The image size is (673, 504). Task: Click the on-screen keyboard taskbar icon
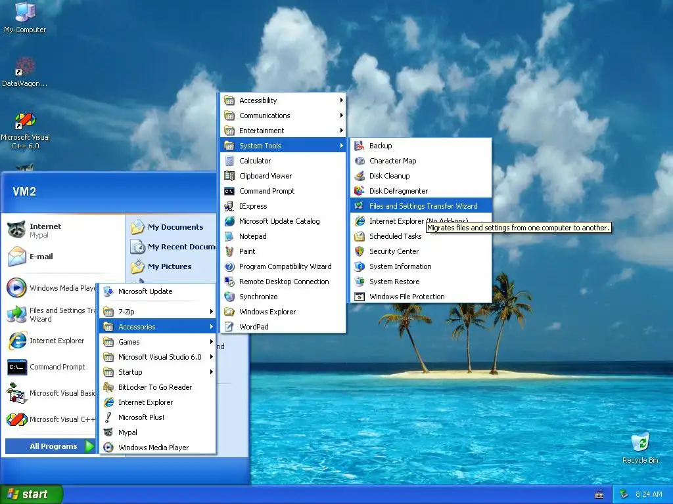(599, 495)
